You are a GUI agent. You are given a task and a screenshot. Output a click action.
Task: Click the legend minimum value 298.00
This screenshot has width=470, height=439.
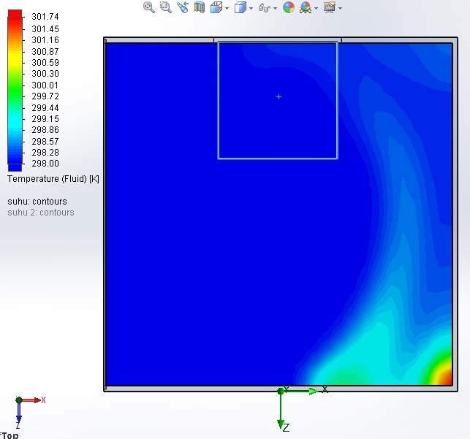coord(45,163)
